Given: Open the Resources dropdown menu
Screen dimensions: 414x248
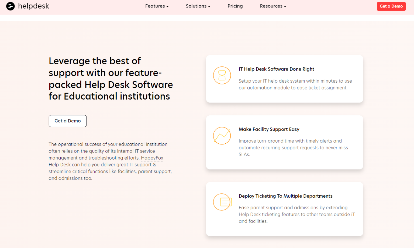Looking at the screenshot, I should pos(273,6).
